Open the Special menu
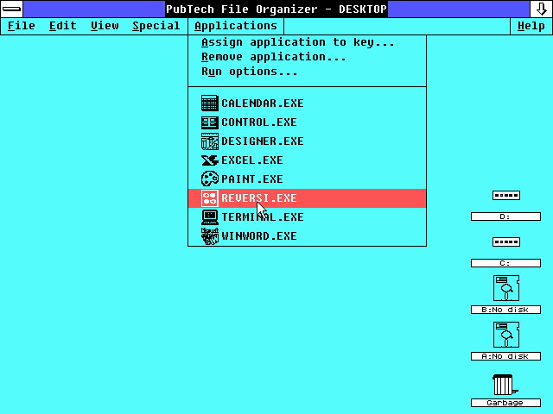This screenshot has width=553, height=414. 156,26
